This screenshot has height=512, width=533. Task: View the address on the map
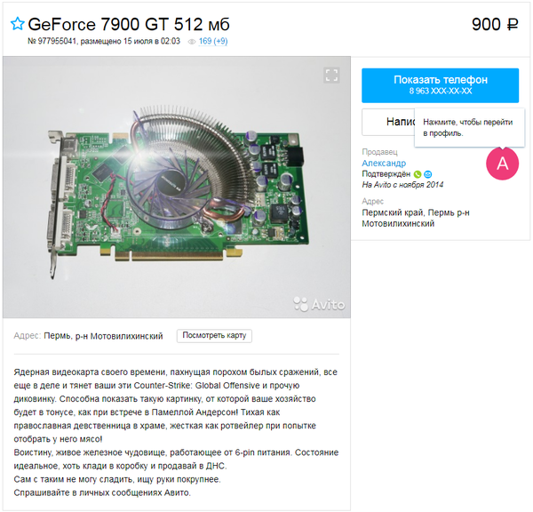[x=214, y=335]
